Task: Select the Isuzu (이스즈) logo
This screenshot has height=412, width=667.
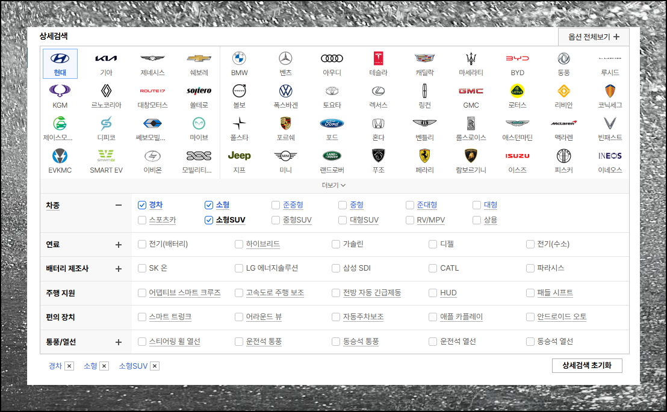Action: coord(517,156)
